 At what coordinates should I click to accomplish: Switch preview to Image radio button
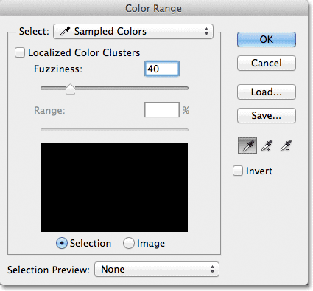[129, 243]
